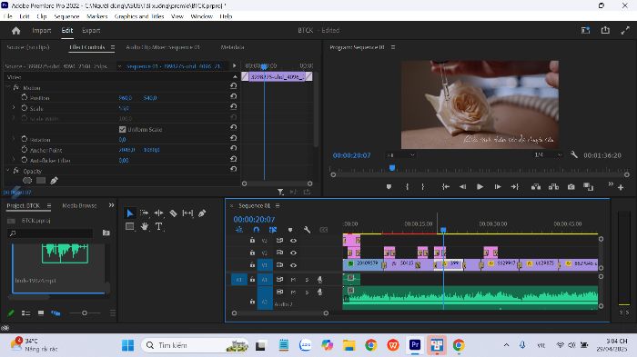Open Effect Controls panel menu

pos(113,47)
